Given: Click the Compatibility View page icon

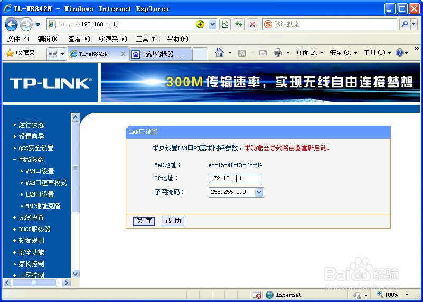Looking at the screenshot, I should coord(225,24).
